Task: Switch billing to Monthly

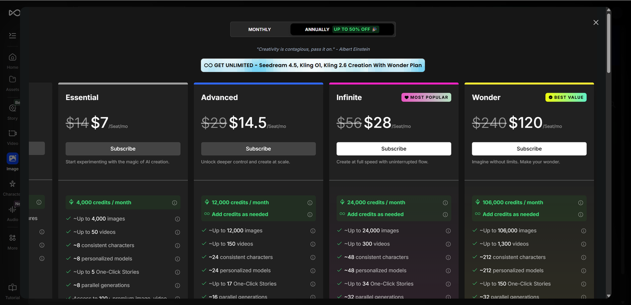Action: (x=260, y=30)
